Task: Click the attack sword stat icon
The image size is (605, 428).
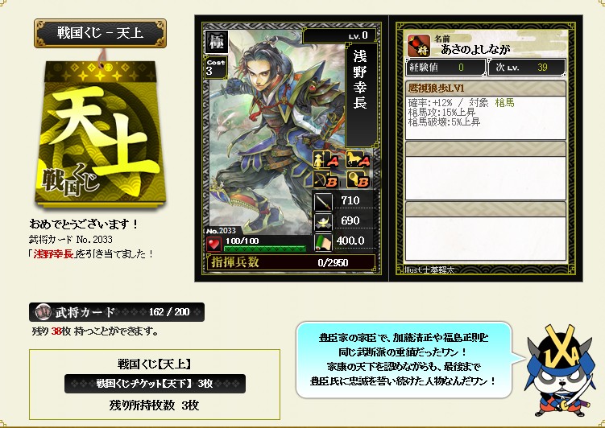Action: pos(323,201)
